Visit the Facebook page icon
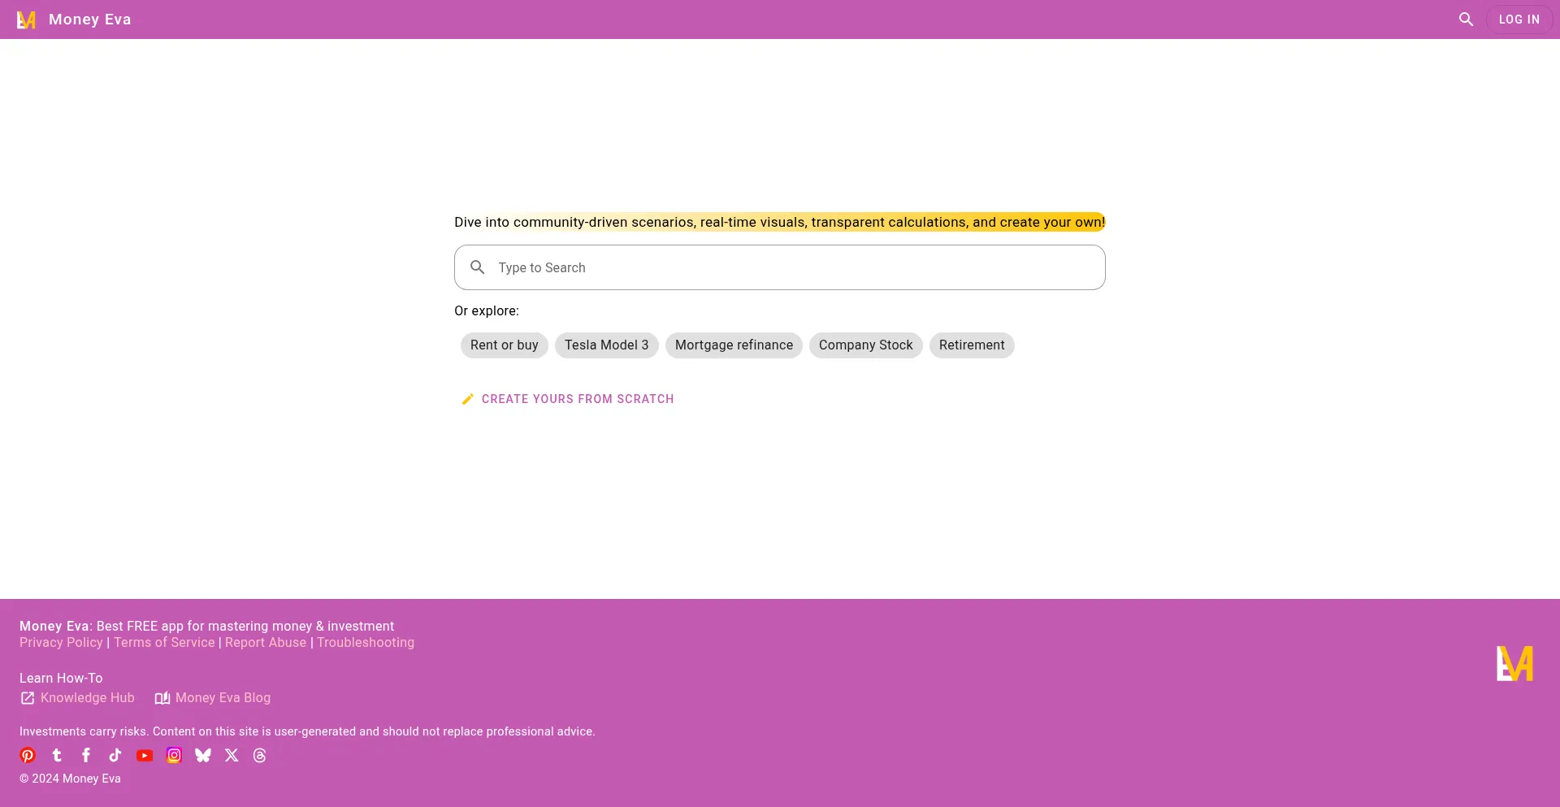The height and width of the screenshot is (807, 1560). [x=86, y=755]
